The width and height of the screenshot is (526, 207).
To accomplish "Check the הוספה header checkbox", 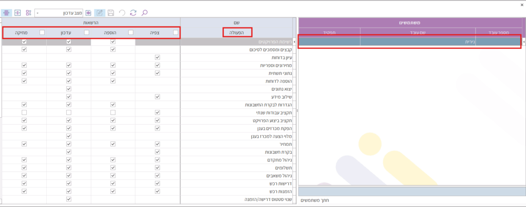I will coord(131,32).
